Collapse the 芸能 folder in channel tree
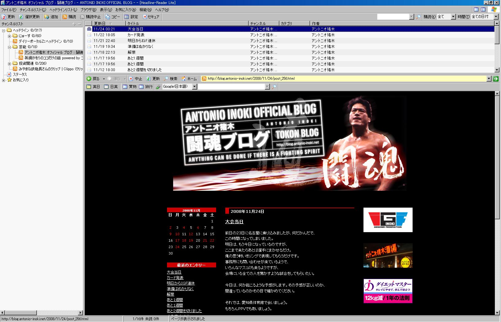This screenshot has height=322, width=501. (10, 47)
